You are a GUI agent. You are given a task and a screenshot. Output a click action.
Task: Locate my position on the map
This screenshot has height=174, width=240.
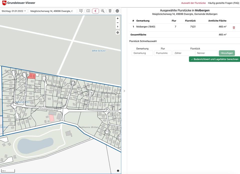tap(118, 32)
